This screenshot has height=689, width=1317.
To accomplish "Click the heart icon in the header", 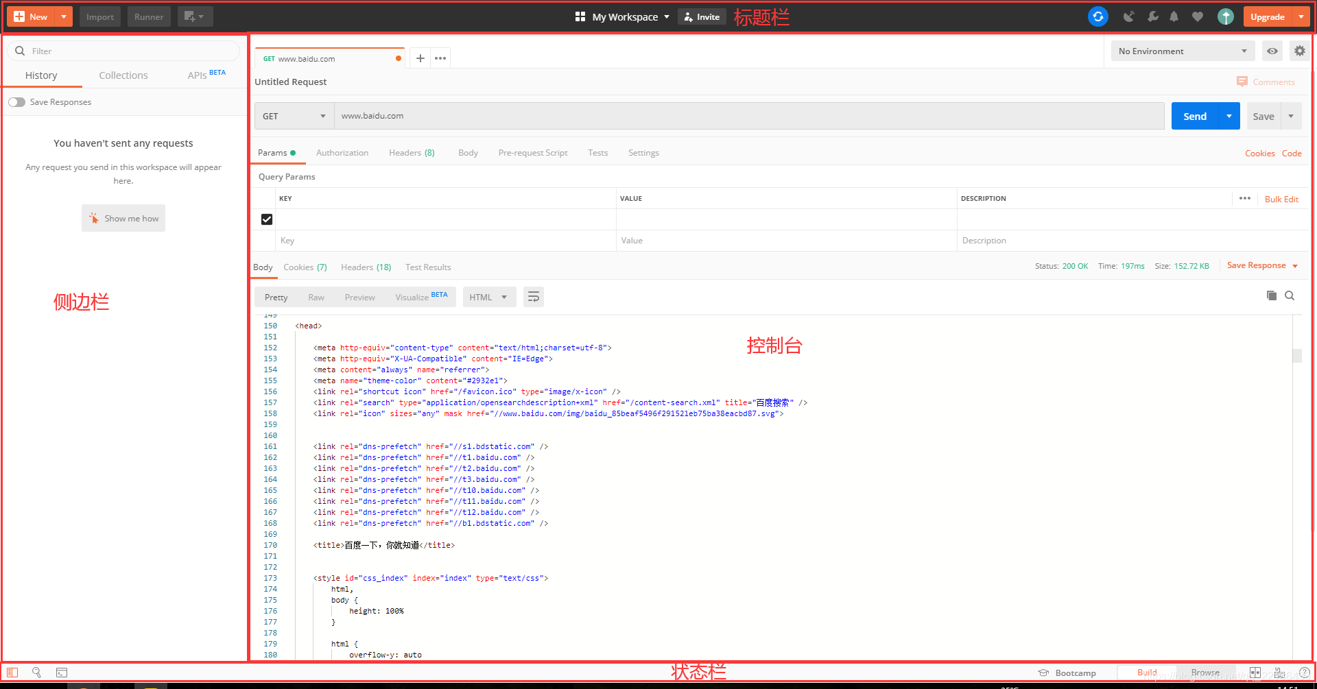I will click(x=1198, y=16).
